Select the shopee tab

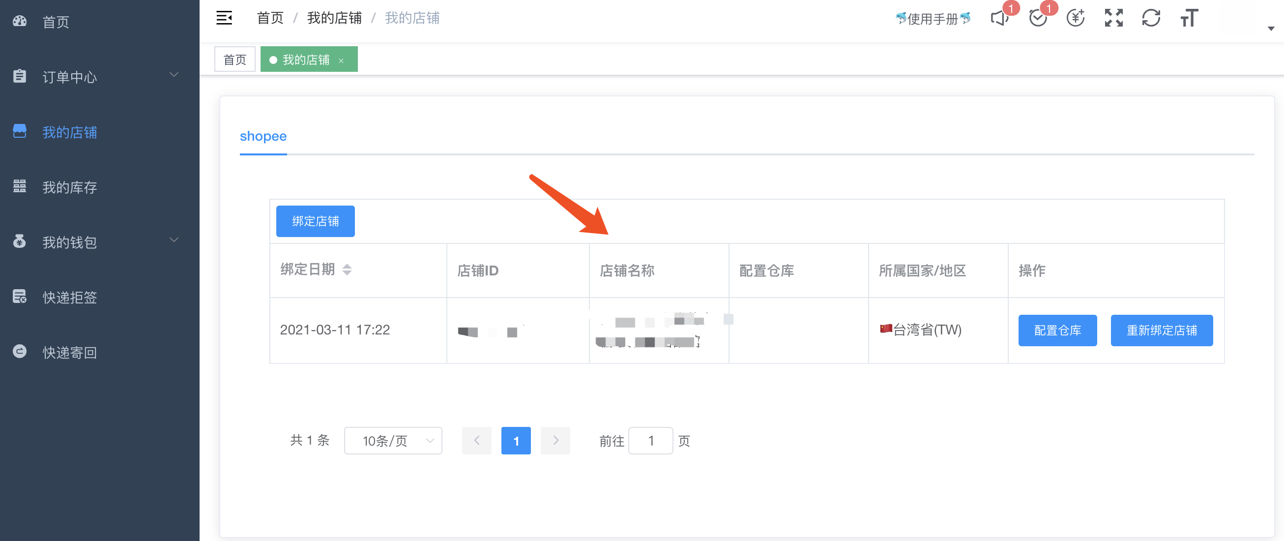263,136
